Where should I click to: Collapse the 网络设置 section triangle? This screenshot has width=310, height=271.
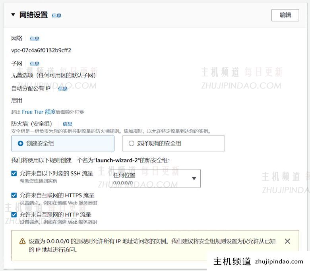click(13, 15)
